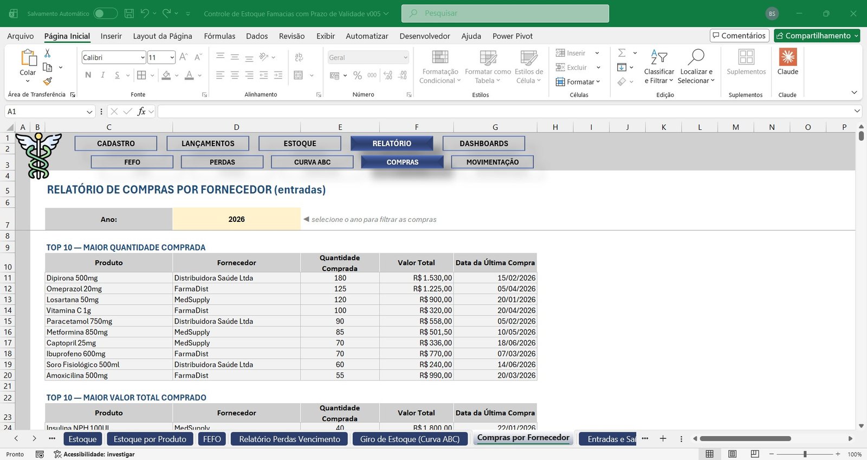Click the font color A swatch
This screenshot has width=867, height=460.
[189, 75]
